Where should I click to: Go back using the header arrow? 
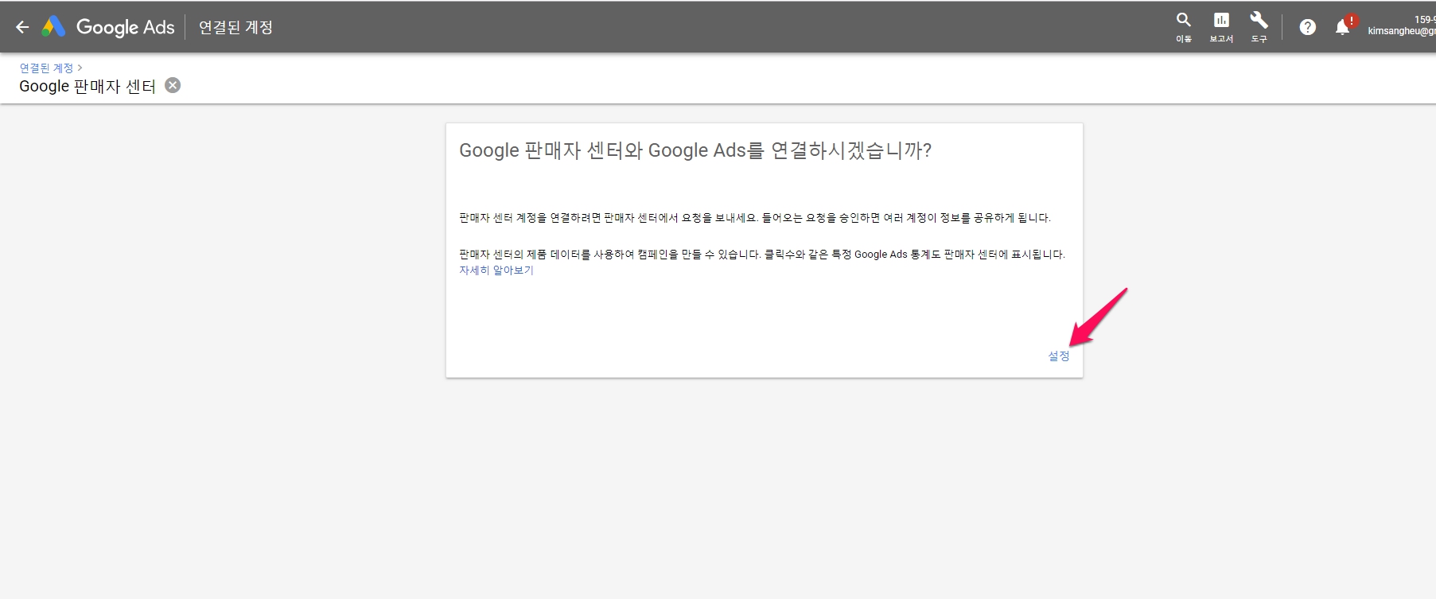click(22, 27)
